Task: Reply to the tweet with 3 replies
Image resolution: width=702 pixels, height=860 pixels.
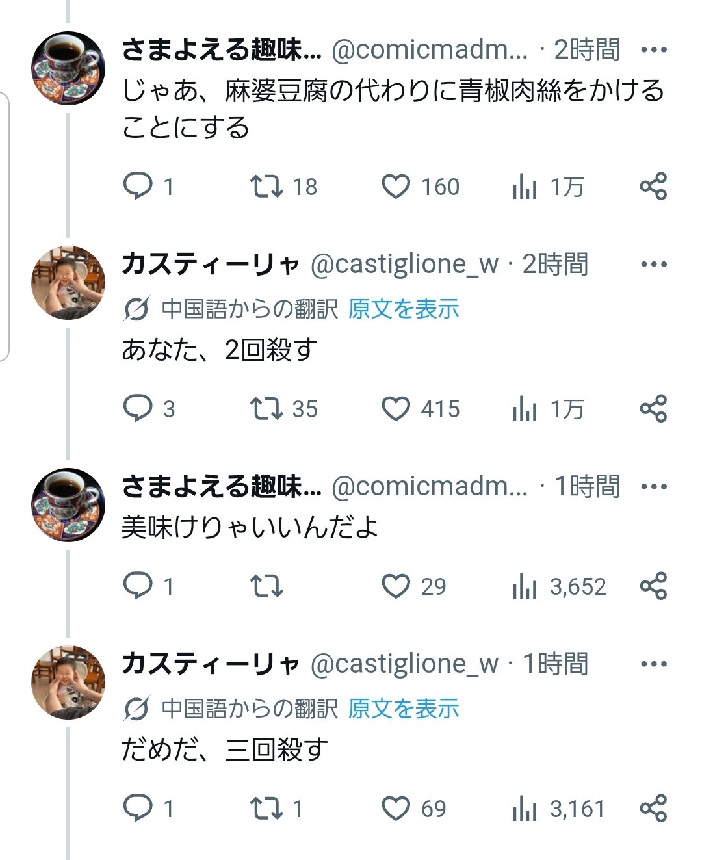Action: coord(138,409)
